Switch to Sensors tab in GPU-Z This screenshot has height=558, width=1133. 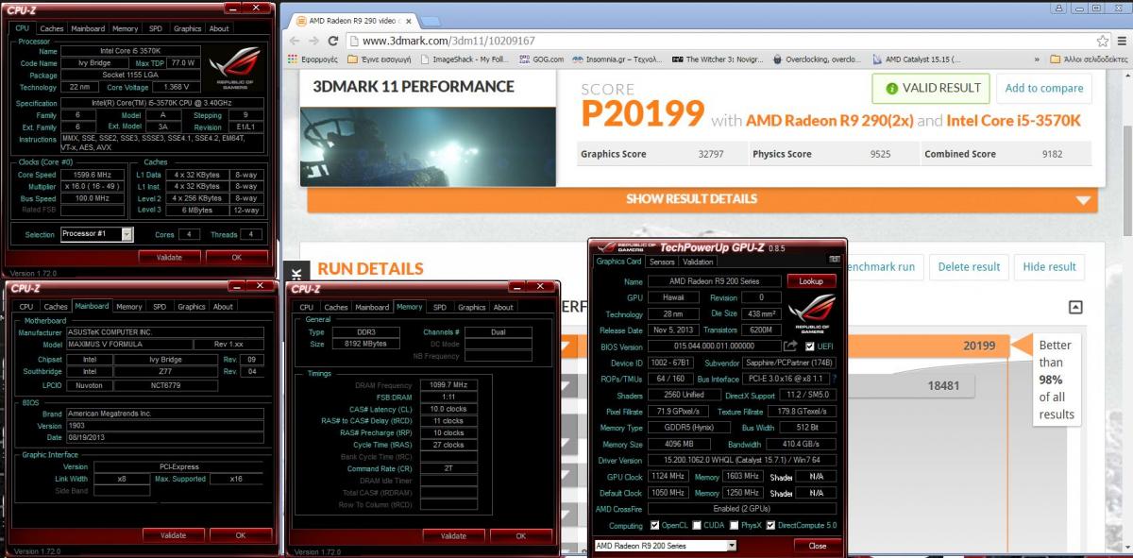point(662,262)
